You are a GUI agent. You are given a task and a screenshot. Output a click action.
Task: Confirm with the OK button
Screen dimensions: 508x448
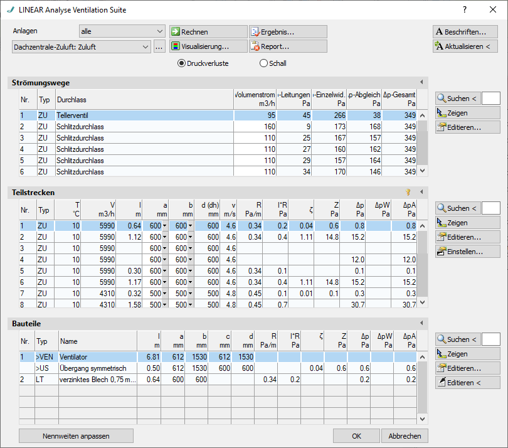[x=356, y=436]
